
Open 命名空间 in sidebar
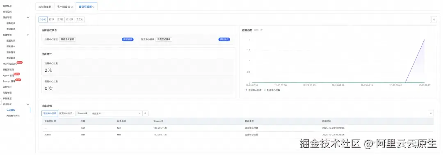7,11
